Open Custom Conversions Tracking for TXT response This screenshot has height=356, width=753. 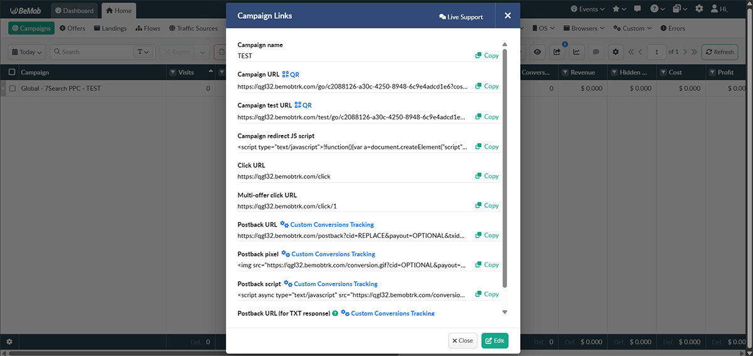click(388, 313)
